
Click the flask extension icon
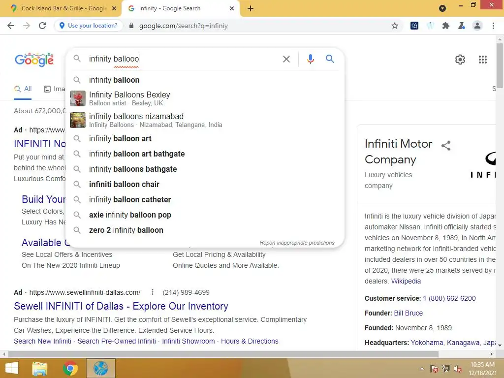coord(462,26)
